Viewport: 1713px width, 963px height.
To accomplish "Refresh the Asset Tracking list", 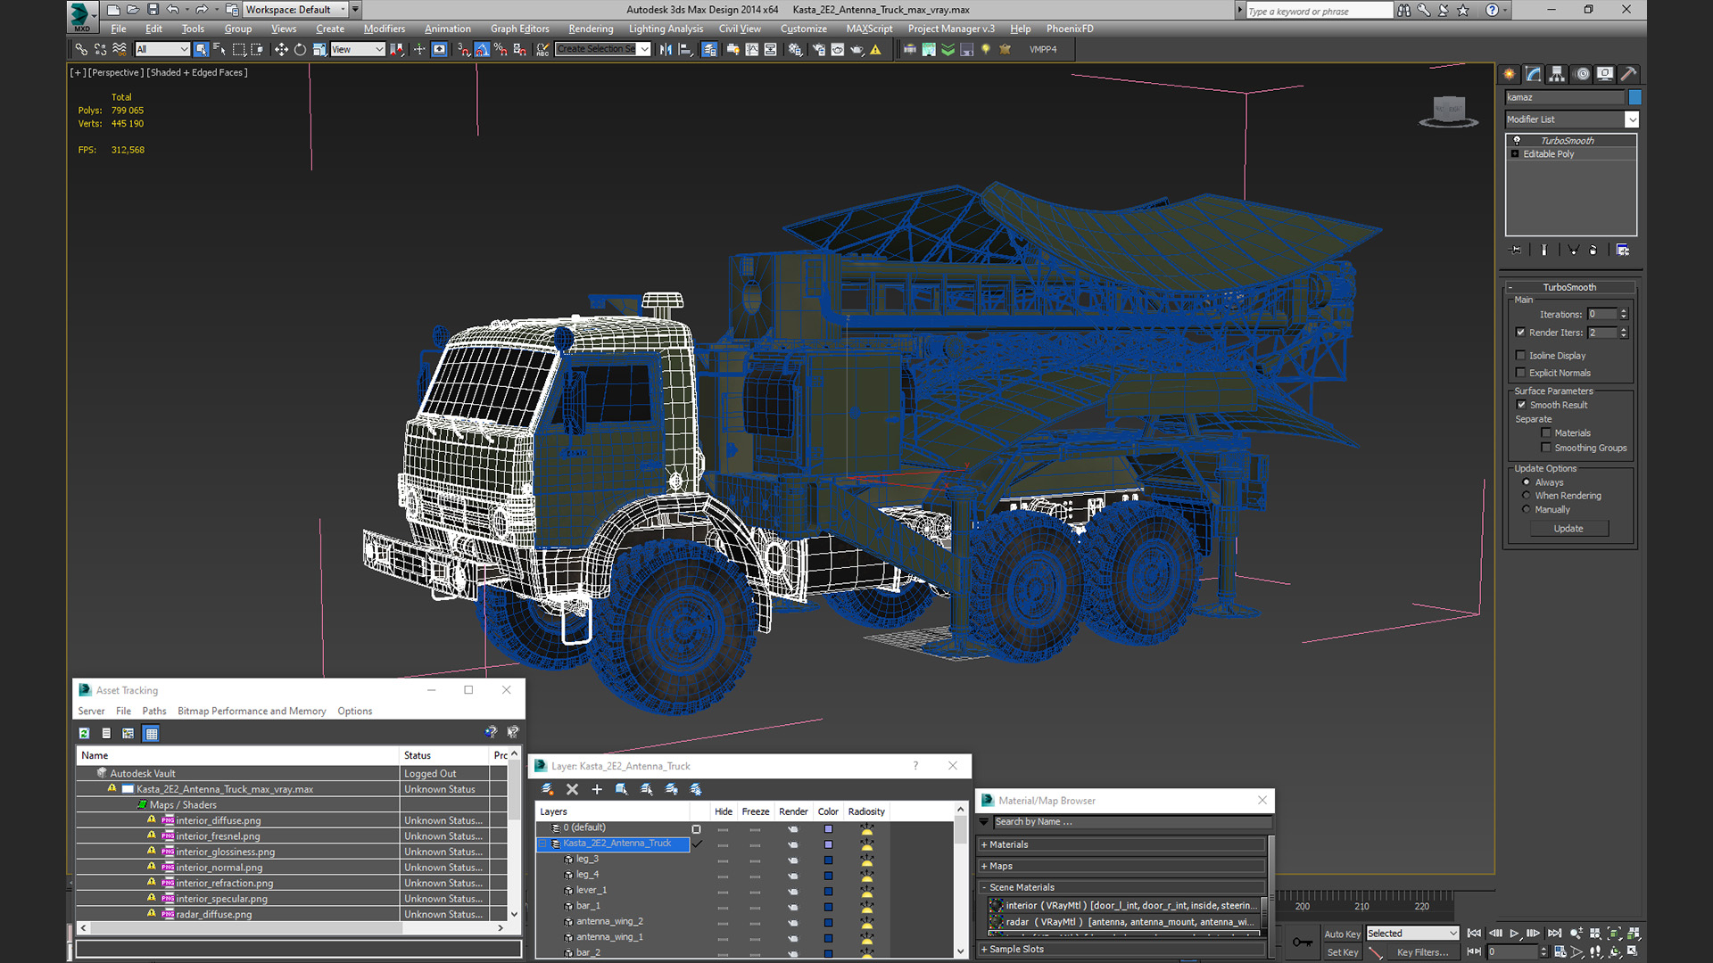I will pos(84,733).
